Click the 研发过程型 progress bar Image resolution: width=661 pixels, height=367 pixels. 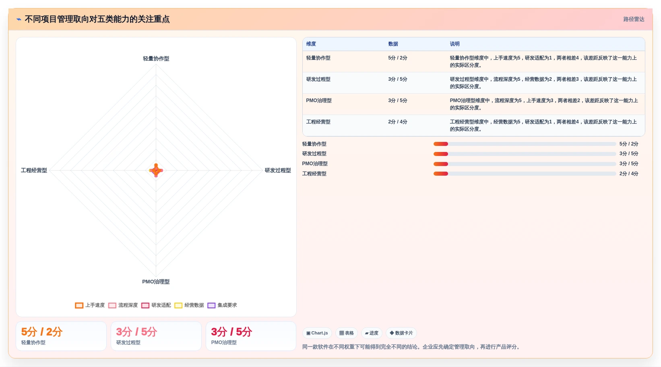pos(525,154)
